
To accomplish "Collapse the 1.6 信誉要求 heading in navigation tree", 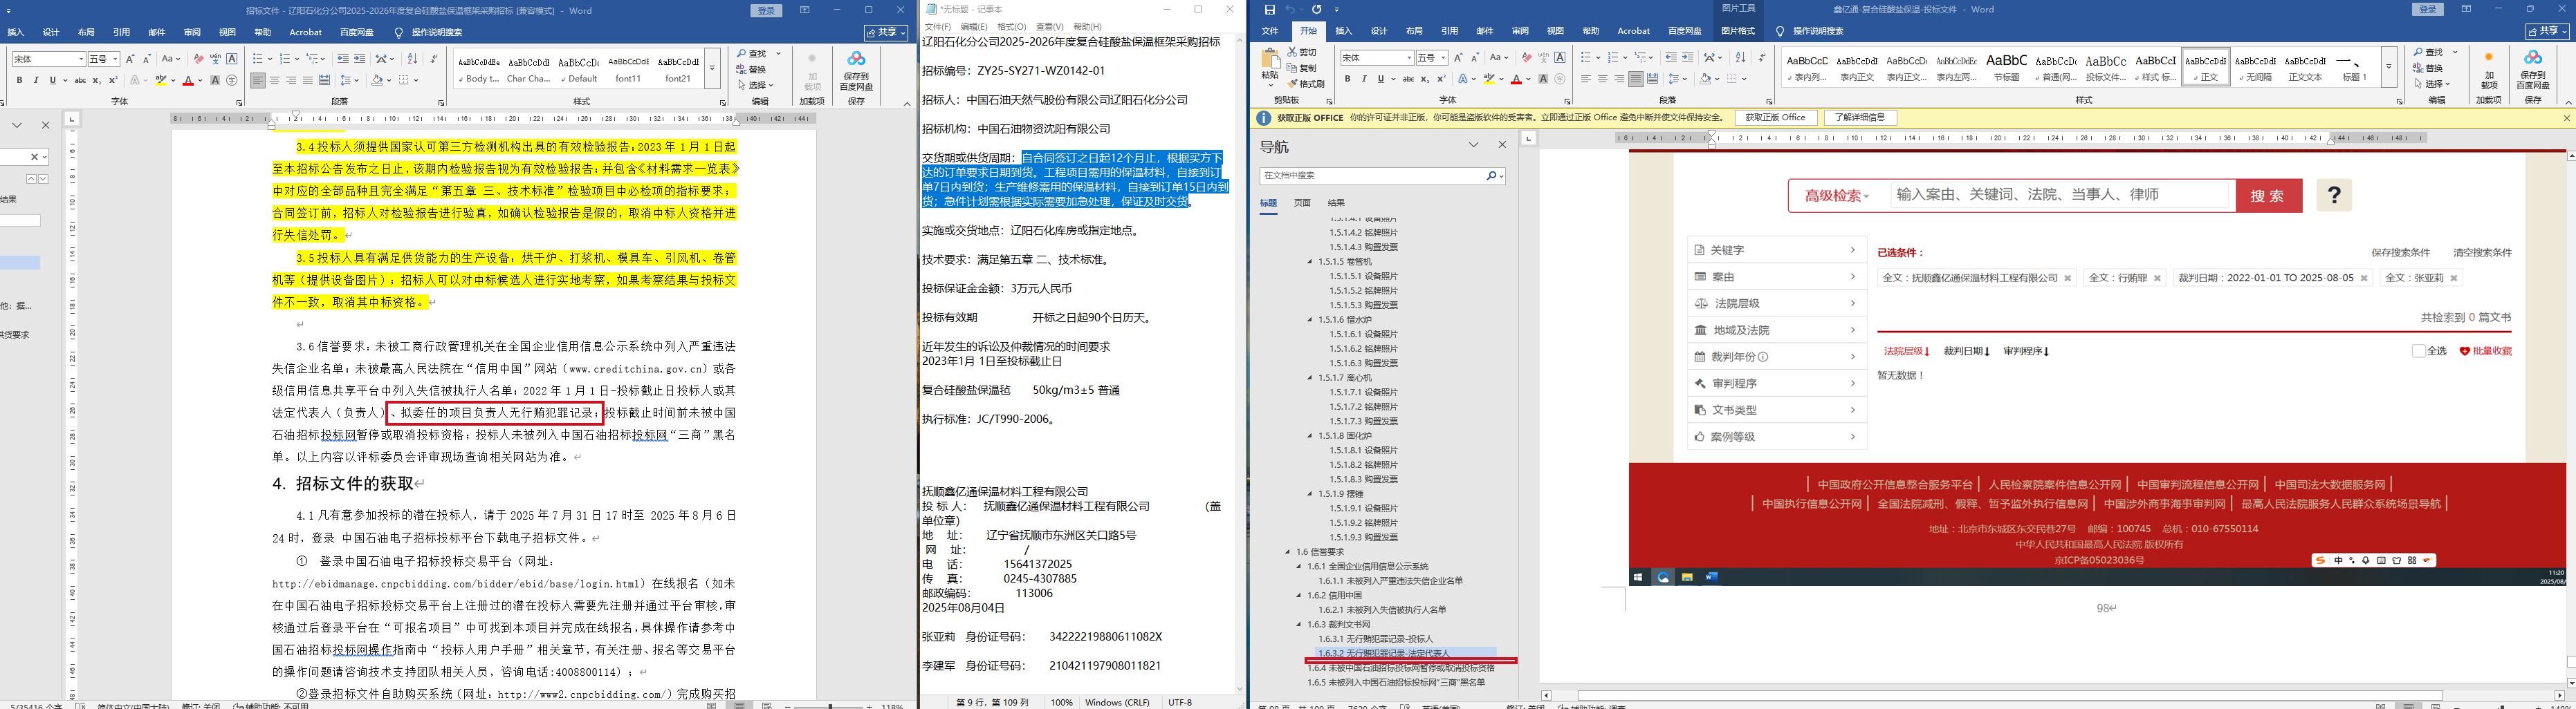I will pyautogui.click(x=1288, y=552).
